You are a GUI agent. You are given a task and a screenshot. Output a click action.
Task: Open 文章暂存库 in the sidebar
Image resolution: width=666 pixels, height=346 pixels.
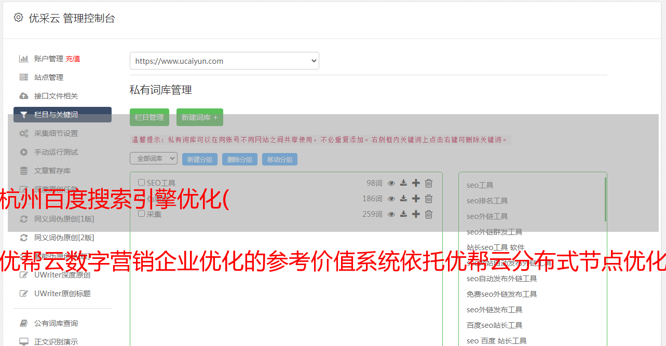click(x=52, y=171)
